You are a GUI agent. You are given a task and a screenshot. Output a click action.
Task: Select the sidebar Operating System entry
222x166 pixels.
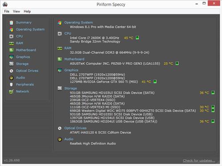click(x=30, y=29)
